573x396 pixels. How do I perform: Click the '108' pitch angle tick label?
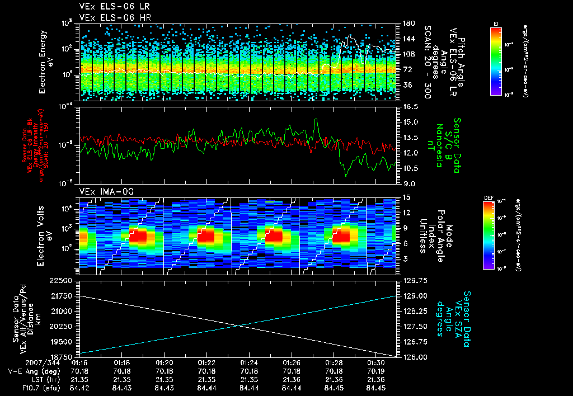pos(408,54)
